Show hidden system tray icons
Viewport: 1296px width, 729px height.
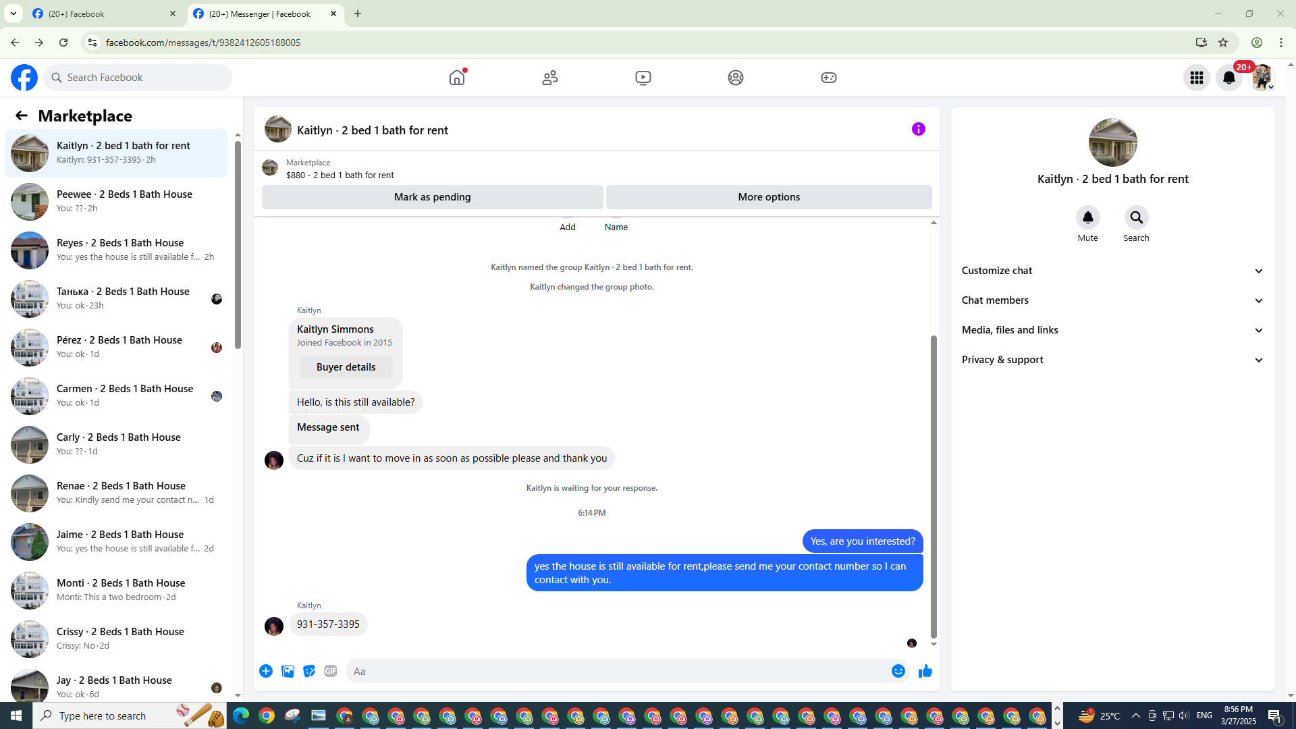[x=1135, y=715]
